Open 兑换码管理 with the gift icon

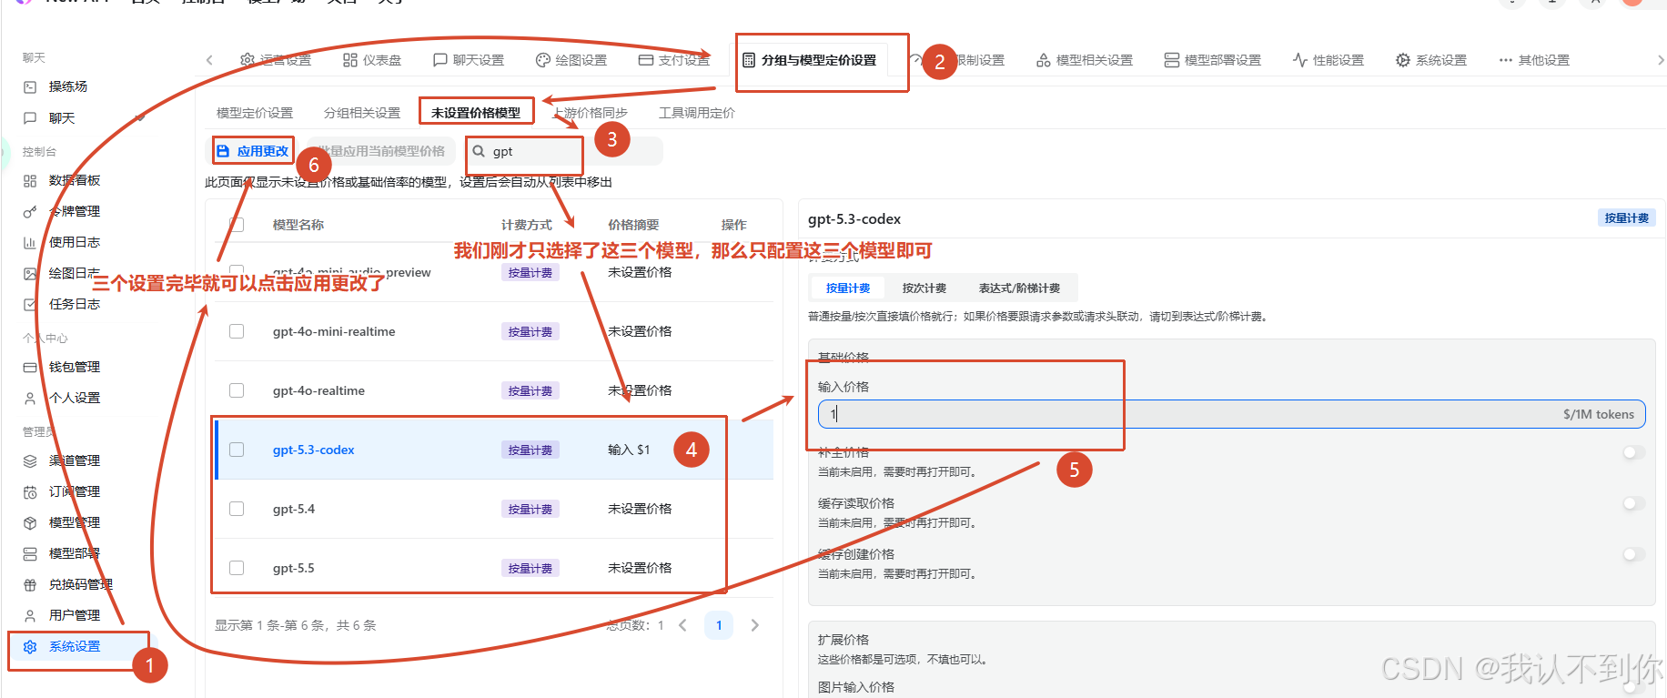[80, 584]
